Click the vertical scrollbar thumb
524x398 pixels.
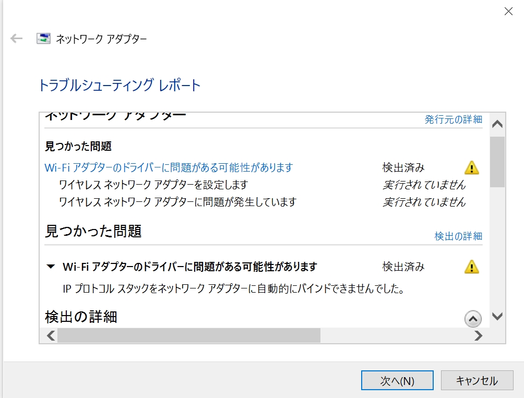click(x=497, y=161)
